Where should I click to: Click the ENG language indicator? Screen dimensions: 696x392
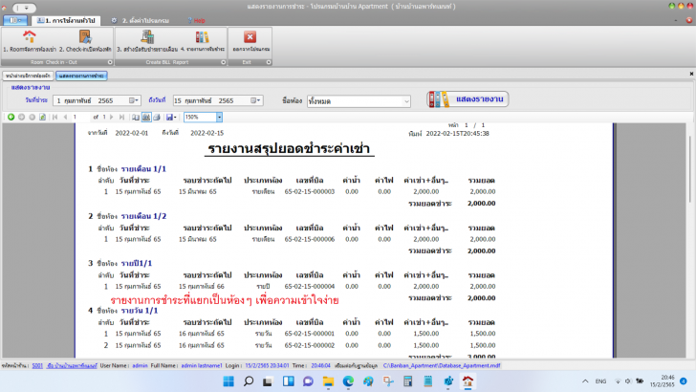click(x=600, y=381)
